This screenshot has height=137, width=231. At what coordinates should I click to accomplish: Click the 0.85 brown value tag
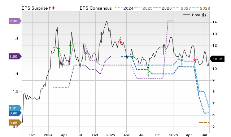(15, 123)
